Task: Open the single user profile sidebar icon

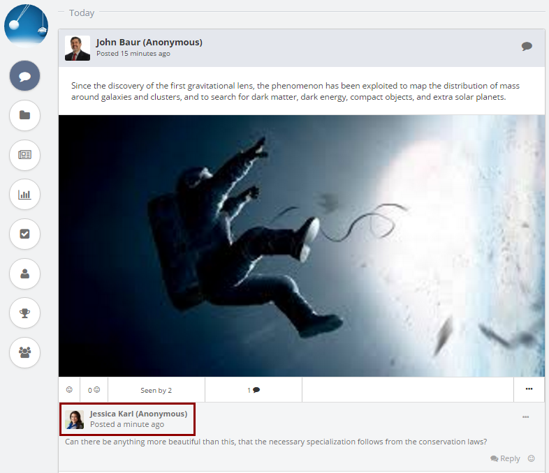Action: pos(24,273)
